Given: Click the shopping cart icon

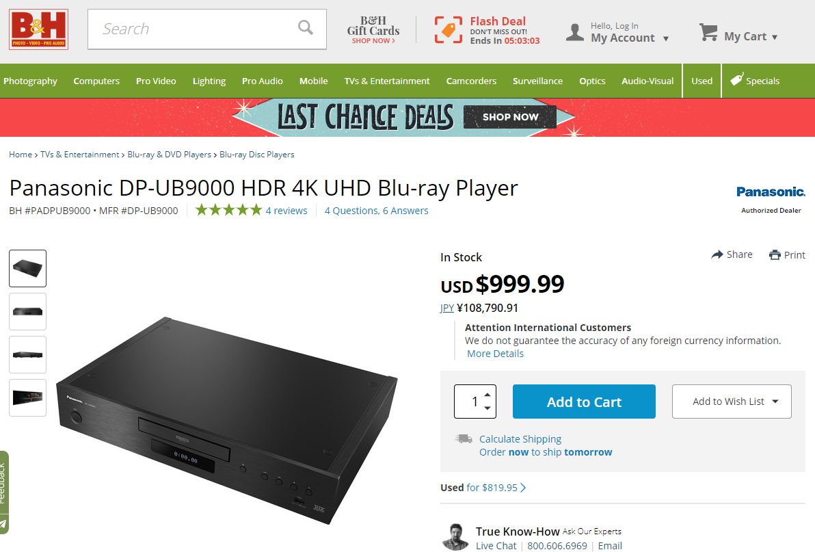Looking at the screenshot, I should click(x=708, y=33).
